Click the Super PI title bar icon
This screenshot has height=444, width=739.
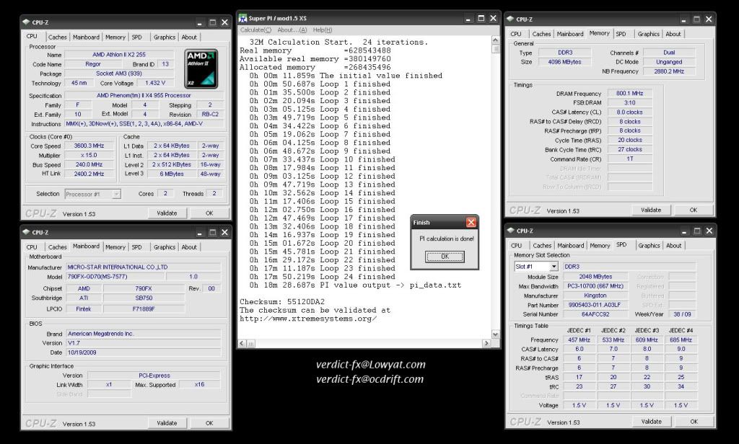pos(243,17)
